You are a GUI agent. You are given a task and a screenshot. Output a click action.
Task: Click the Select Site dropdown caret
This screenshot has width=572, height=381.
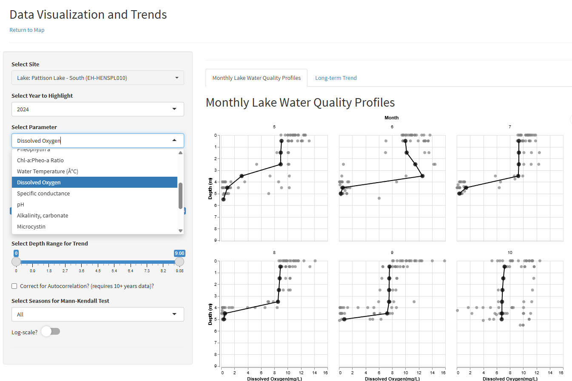coord(177,78)
